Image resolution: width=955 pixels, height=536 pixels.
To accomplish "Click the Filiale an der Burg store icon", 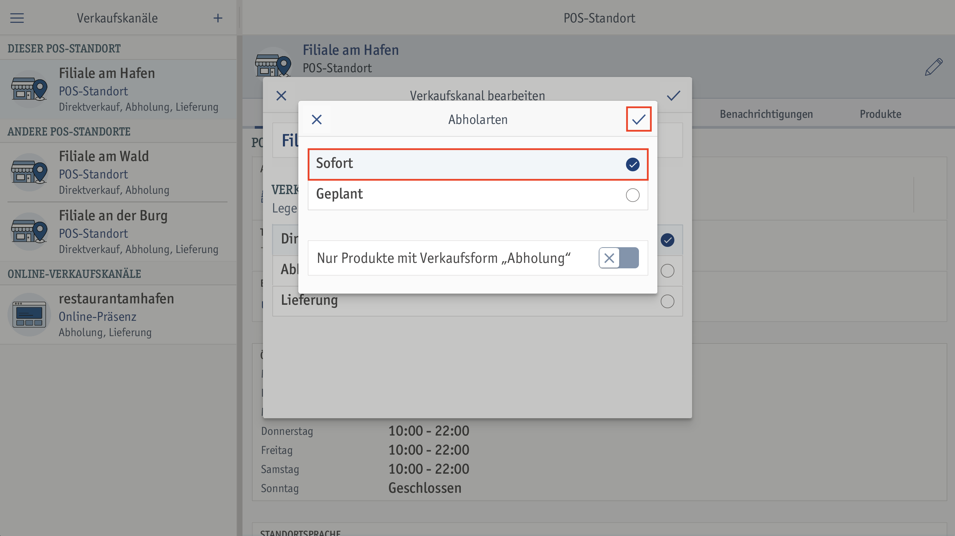I will coord(29,232).
